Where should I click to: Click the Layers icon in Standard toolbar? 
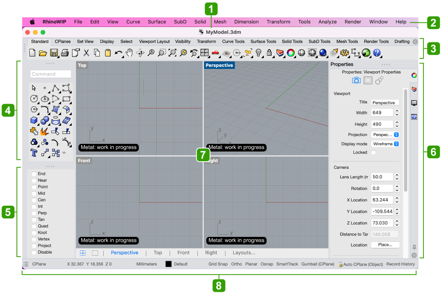coord(280,53)
